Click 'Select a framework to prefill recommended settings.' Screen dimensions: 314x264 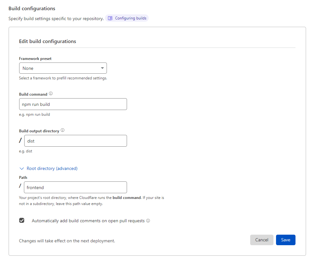pos(63,78)
